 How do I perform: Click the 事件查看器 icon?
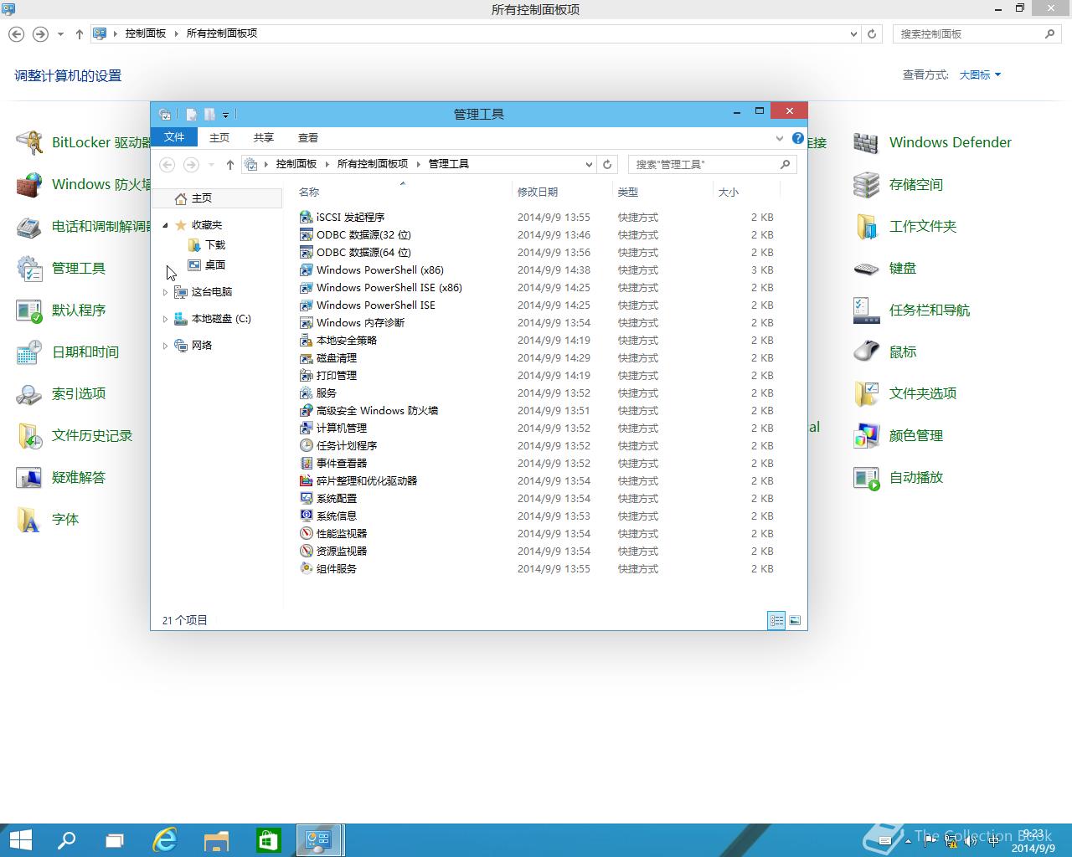tap(307, 463)
